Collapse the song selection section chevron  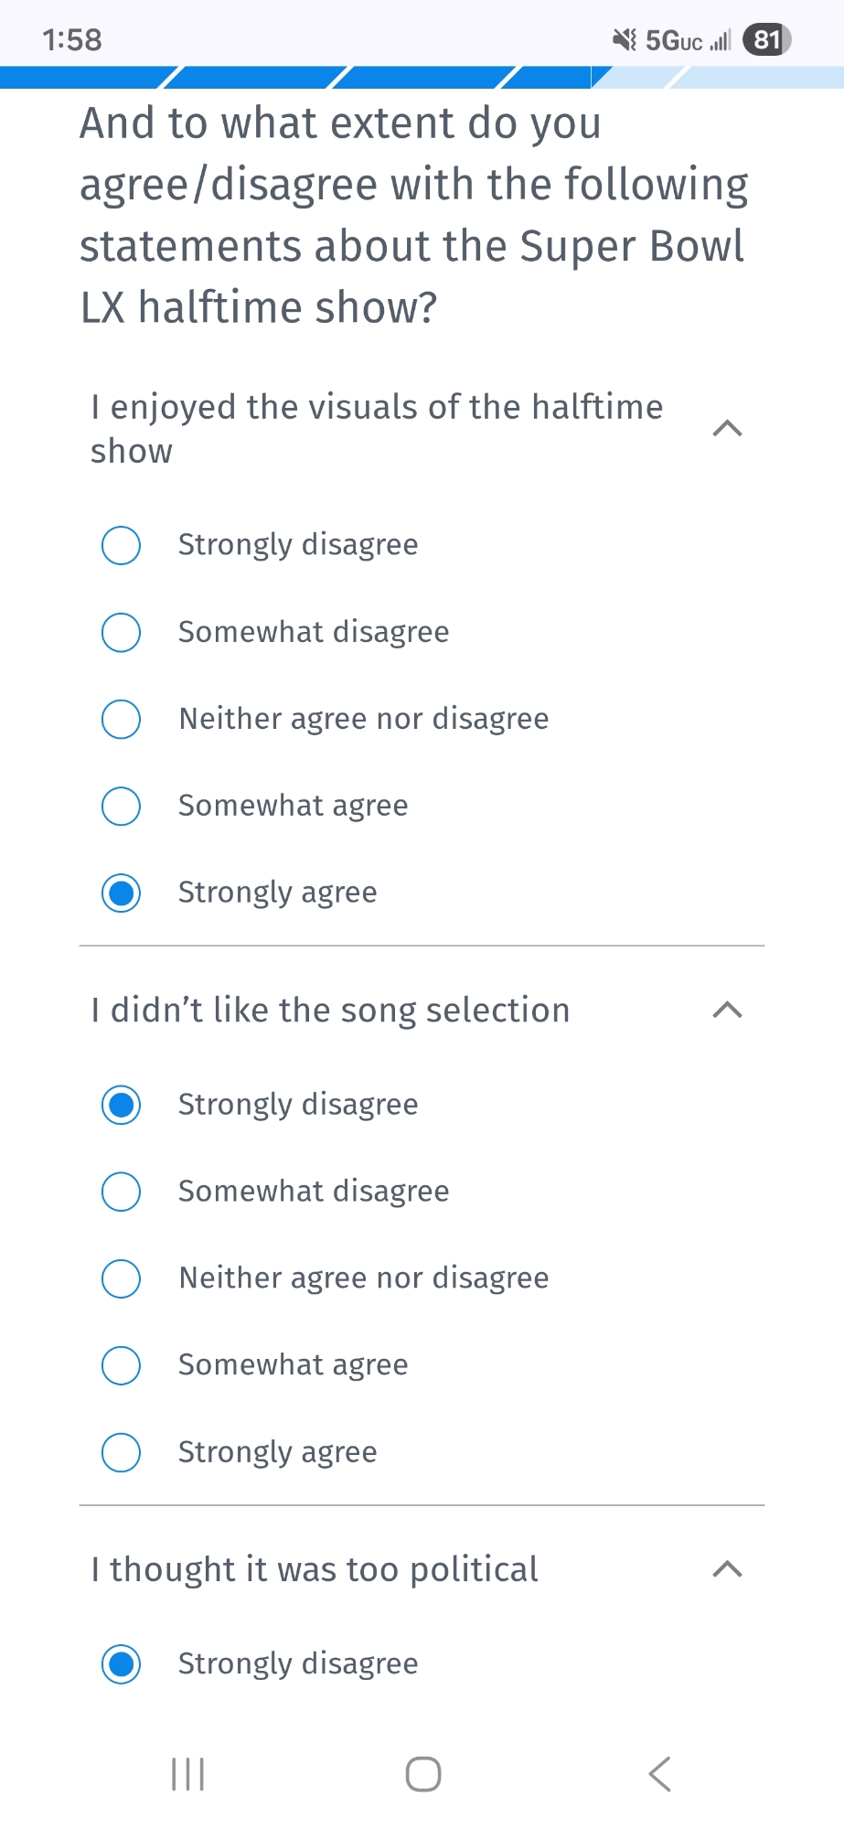click(x=727, y=1010)
